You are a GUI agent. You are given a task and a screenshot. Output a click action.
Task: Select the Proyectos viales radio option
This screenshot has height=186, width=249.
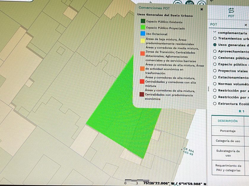pyautogui.click(x=215, y=71)
